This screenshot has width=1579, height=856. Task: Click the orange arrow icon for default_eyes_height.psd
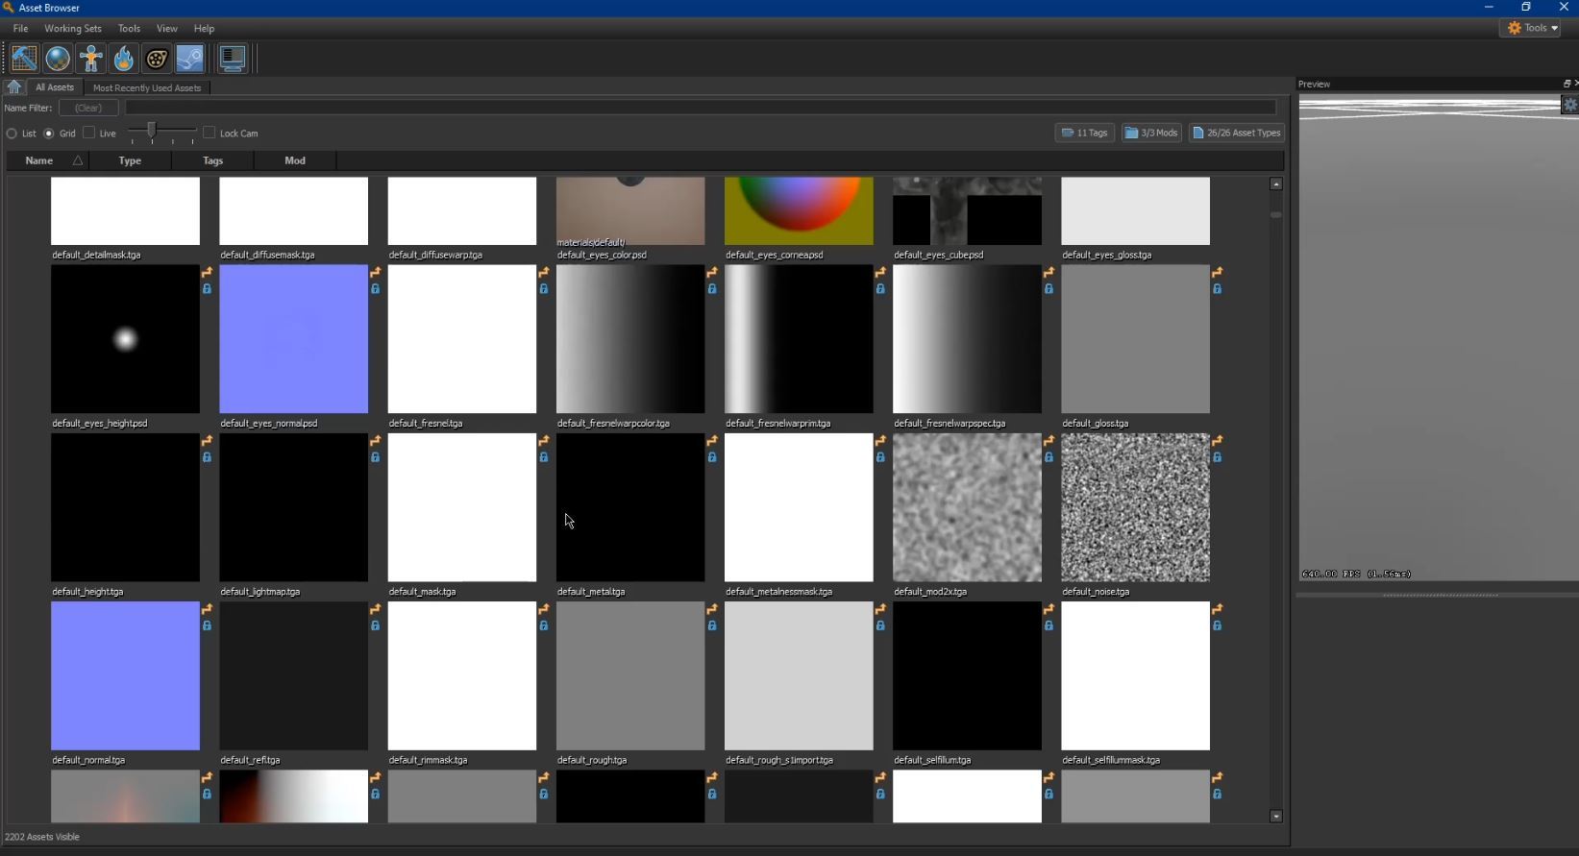click(x=207, y=273)
